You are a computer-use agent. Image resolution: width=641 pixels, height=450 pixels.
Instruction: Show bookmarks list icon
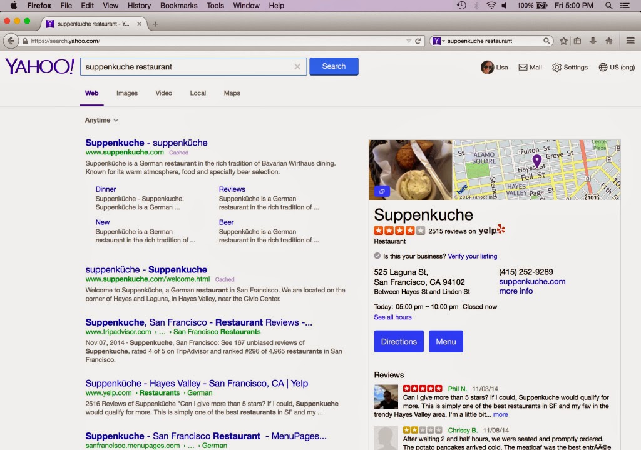(x=577, y=41)
